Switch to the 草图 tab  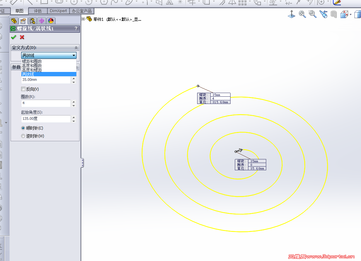[x=19, y=11]
